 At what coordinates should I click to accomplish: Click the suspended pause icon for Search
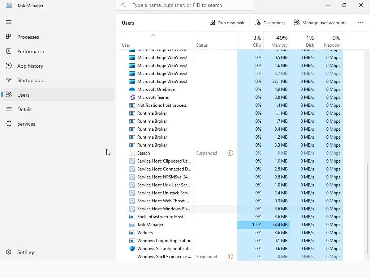pyautogui.click(x=230, y=153)
